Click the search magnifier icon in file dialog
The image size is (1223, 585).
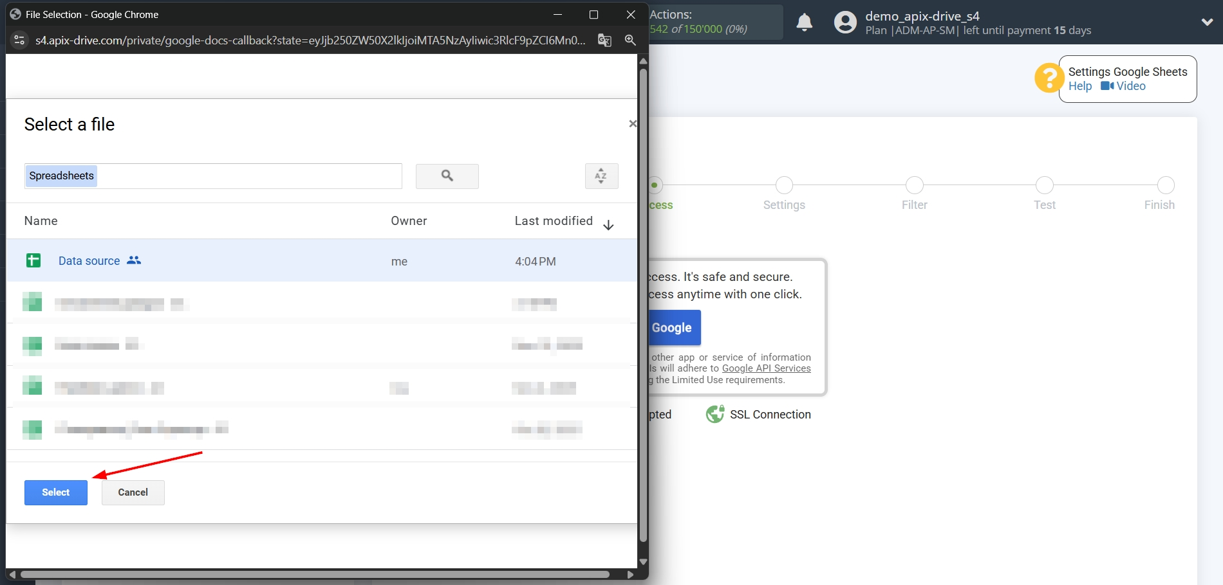point(447,176)
